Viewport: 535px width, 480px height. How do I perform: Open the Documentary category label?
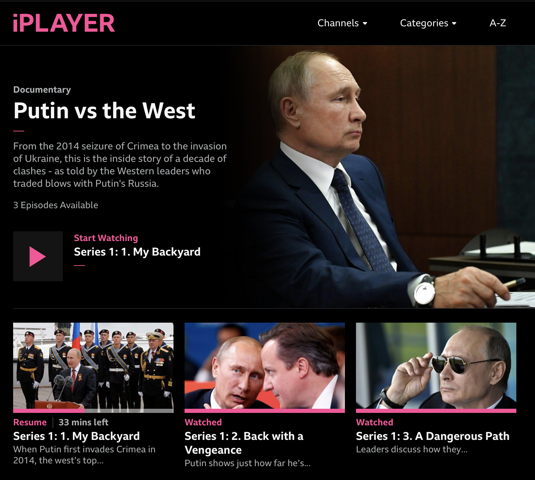[x=42, y=90]
